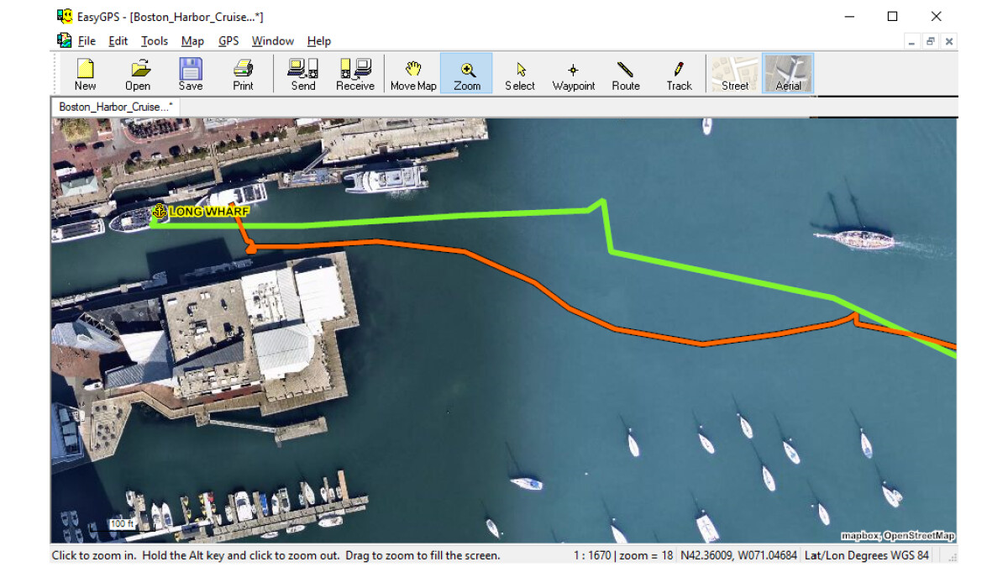This screenshot has height=567, width=1008.
Task: Switch to Street map view
Action: [x=735, y=74]
